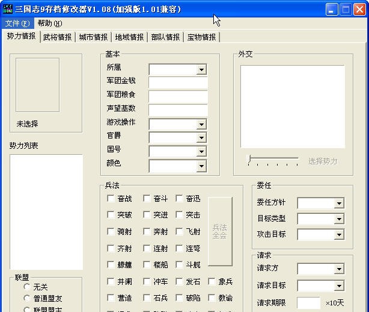Switch to the 城市情报 tab
Image resolution: width=369 pixels, height=312 pixels.
93,37
